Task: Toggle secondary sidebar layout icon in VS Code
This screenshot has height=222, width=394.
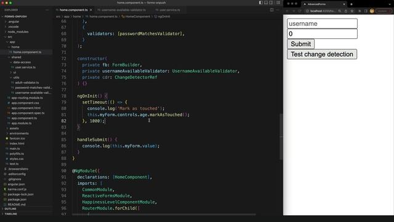Action: coord(271,2)
